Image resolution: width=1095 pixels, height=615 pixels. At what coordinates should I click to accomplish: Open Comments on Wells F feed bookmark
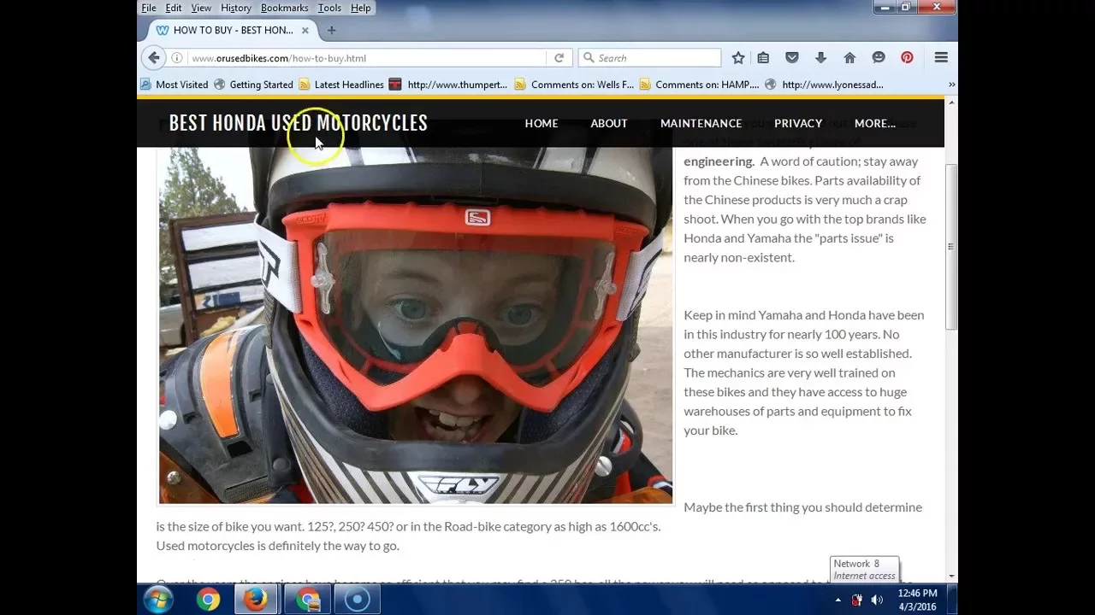tap(574, 85)
